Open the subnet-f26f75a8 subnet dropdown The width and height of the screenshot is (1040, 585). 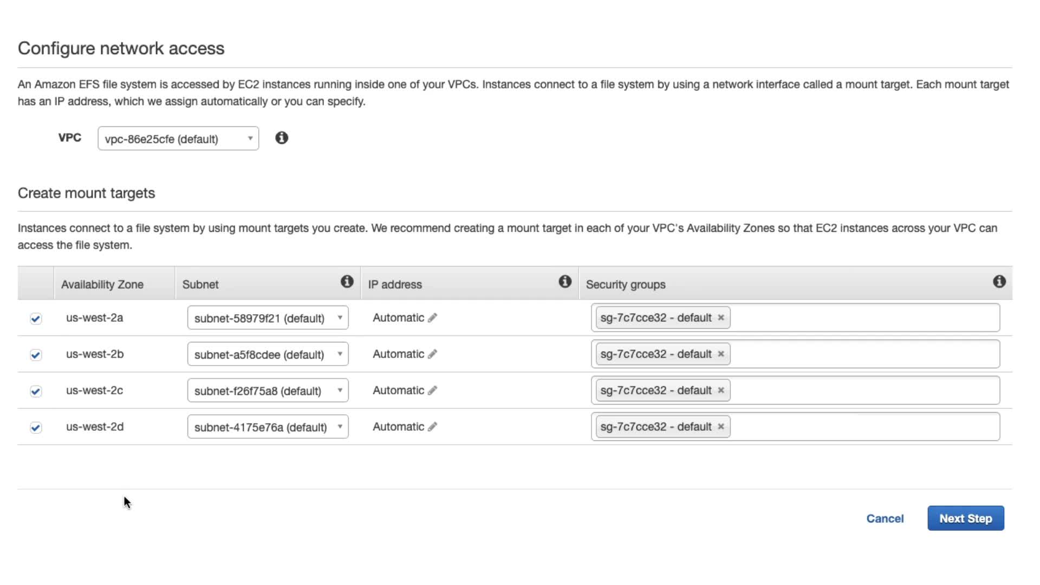point(268,391)
